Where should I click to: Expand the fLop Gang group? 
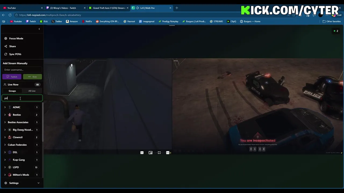tap(5, 160)
